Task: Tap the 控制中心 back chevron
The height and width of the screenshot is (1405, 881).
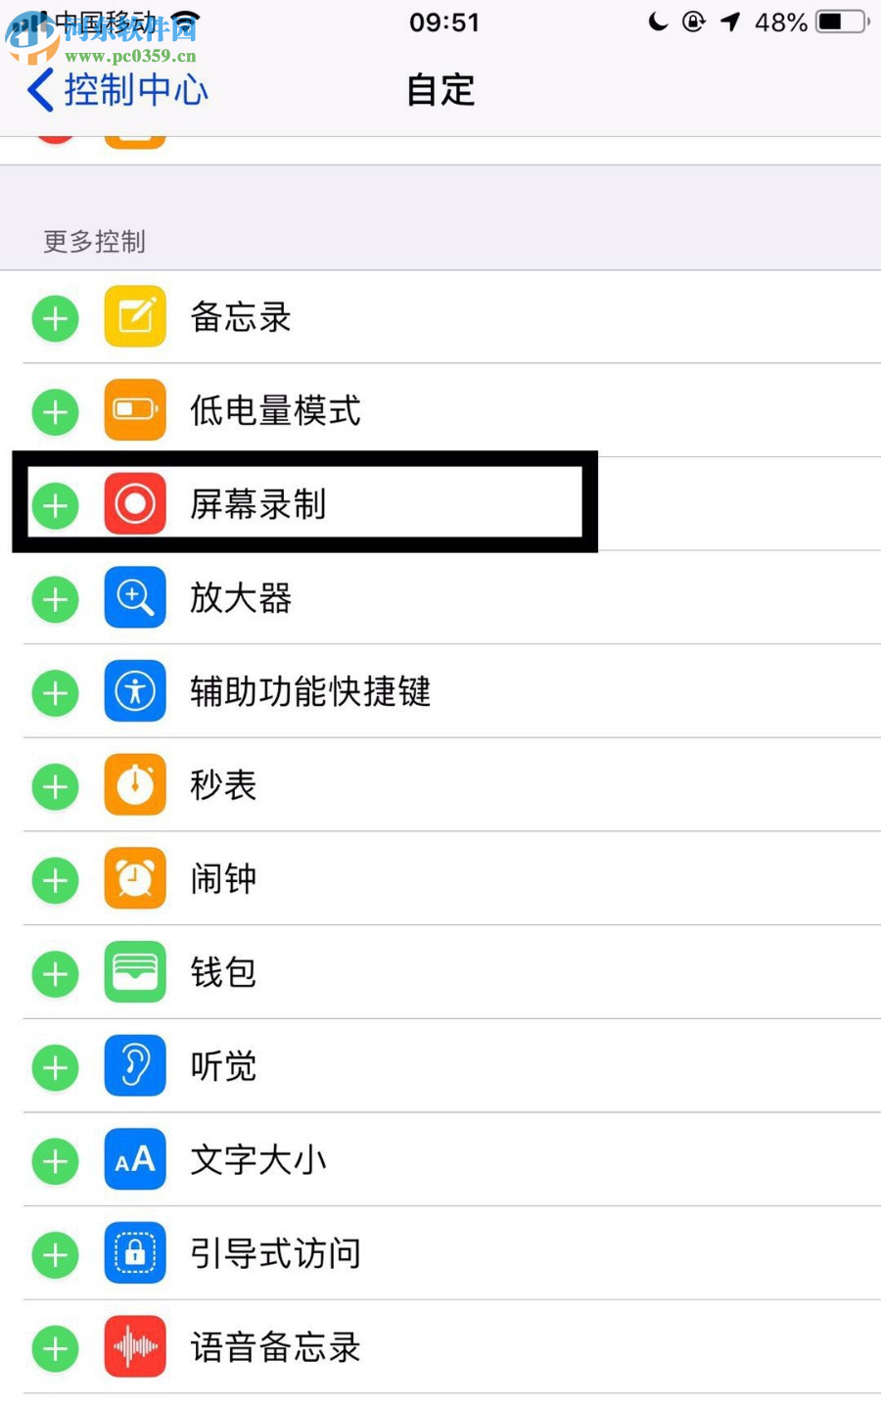Action: pos(37,90)
